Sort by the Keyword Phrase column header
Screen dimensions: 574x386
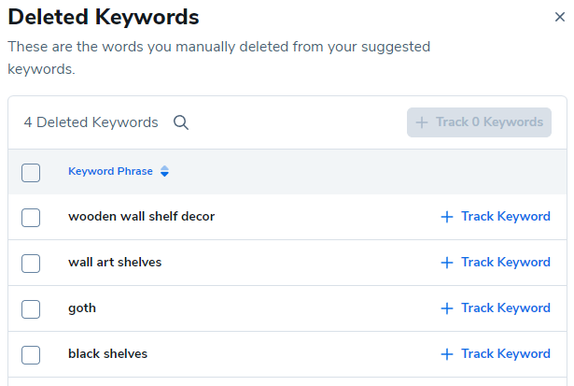(110, 172)
